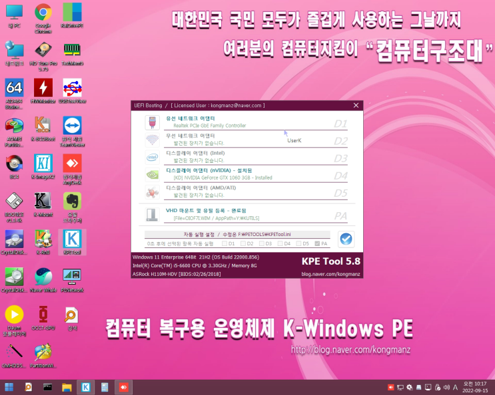Viewport: 495px width, 395px height.
Task: Open the 검색 search desktop icon
Action: pos(73,318)
